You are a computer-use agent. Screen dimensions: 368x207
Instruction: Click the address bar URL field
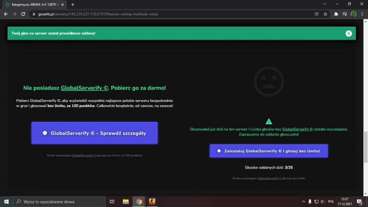tap(171, 14)
